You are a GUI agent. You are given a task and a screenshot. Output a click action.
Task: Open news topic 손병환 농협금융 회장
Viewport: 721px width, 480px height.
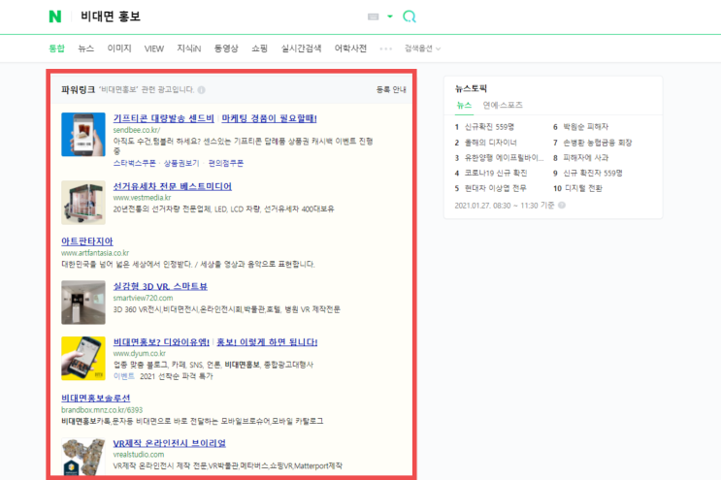click(598, 143)
